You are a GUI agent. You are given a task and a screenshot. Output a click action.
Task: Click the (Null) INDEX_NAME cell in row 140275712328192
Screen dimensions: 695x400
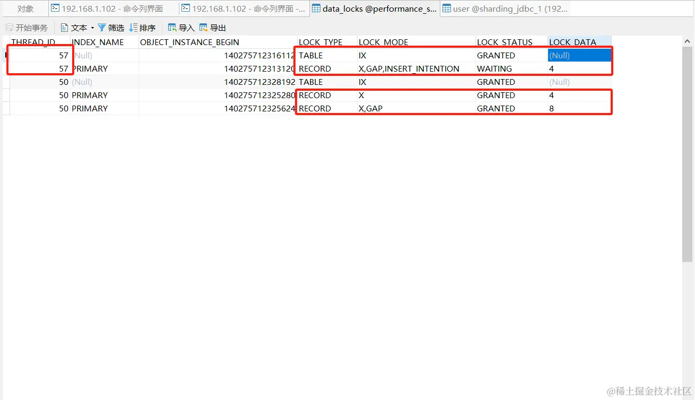105,82
